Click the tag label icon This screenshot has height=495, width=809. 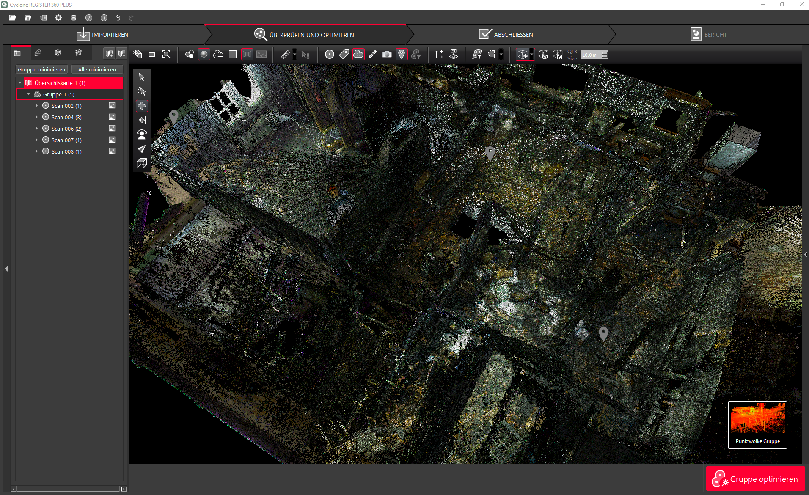[x=344, y=55]
